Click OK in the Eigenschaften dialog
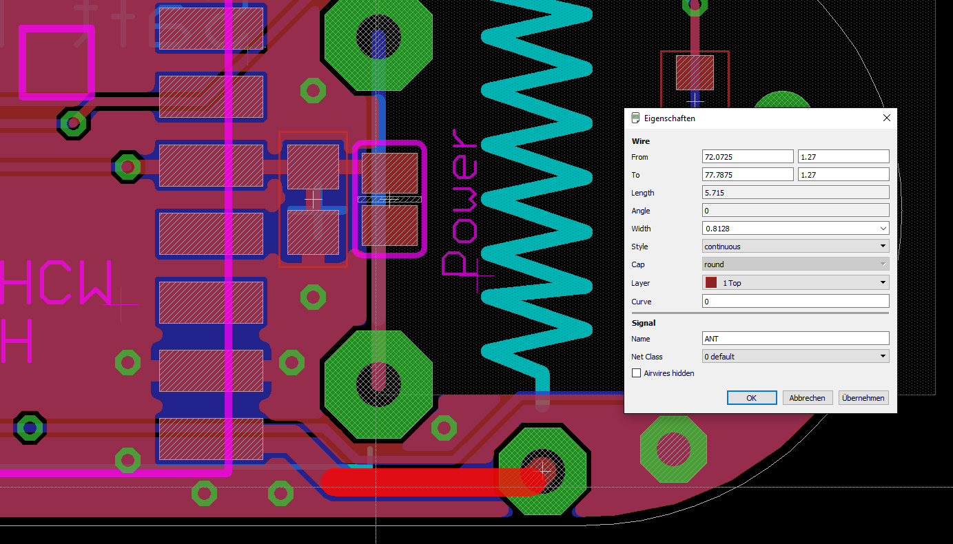The width and height of the screenshot is (953, 544). click(x=752, y=398)
